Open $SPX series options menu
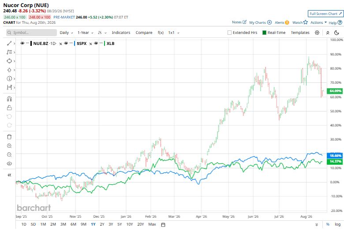Image resolution: width=344 pixels, height=230 pixels. click(x=71, y=43)
